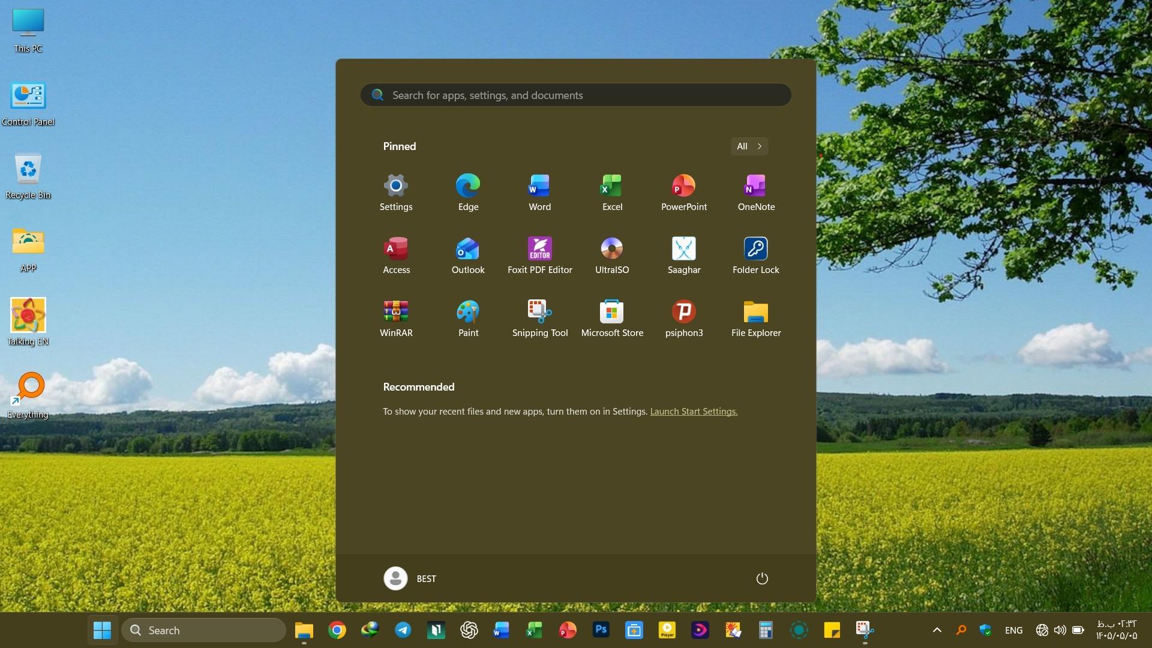Open Calculator from the taskbar
The width and height of the screenshot is (1152, 648).
pyautogui.click(x=766, y=630)
